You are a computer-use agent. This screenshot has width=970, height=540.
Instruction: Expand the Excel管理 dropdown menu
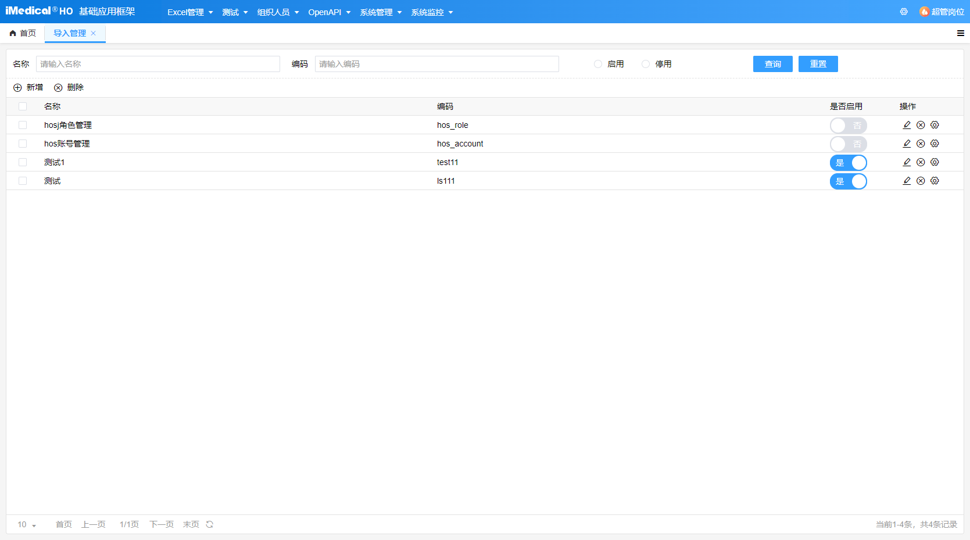[190, 12]
